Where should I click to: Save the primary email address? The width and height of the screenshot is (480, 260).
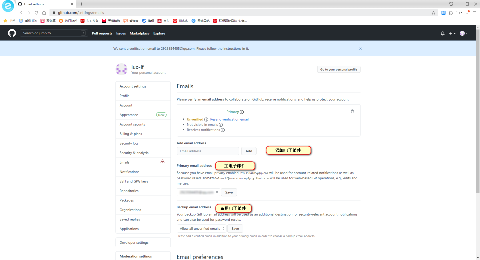(229, 192)
